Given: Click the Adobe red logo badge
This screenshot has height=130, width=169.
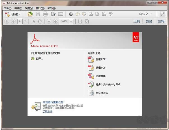Looking at the screenshot, I should click(136, 37).
